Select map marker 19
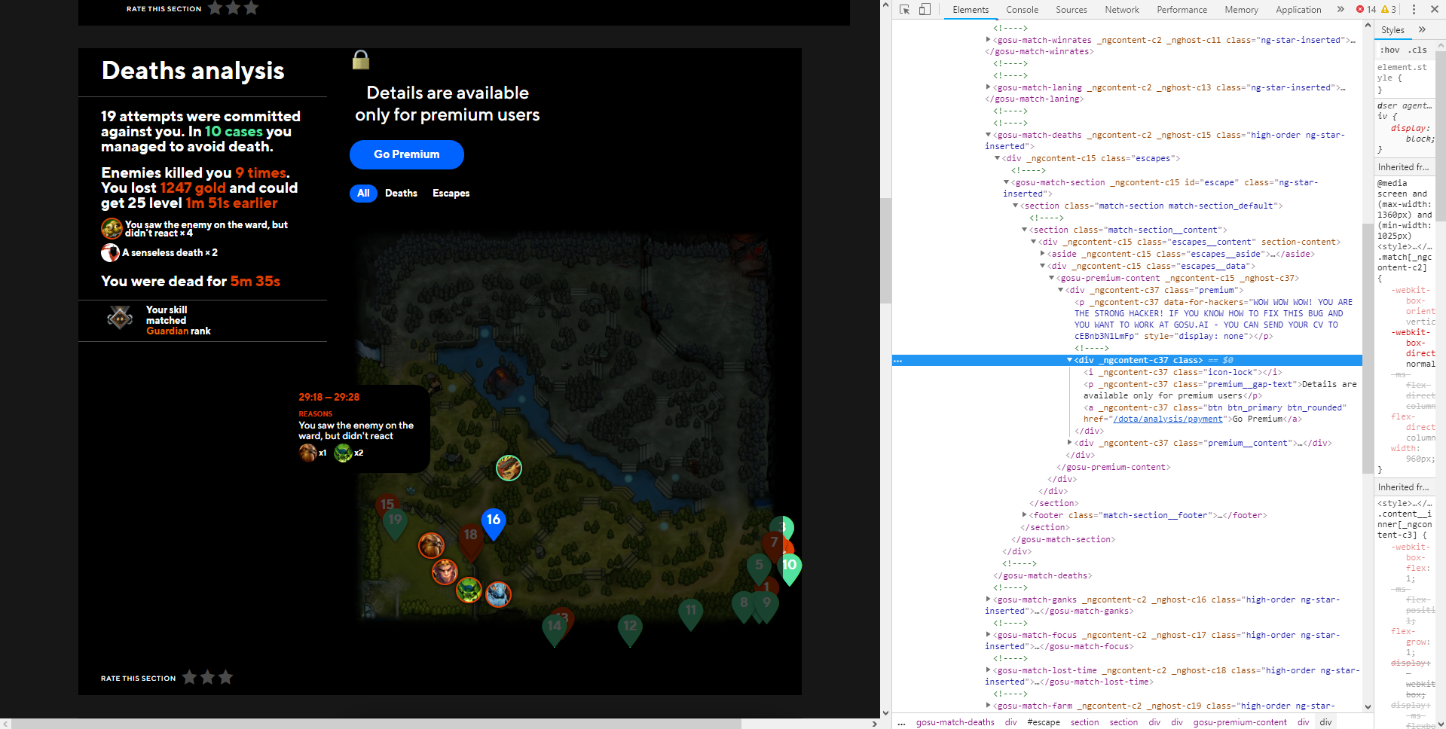 395,523
